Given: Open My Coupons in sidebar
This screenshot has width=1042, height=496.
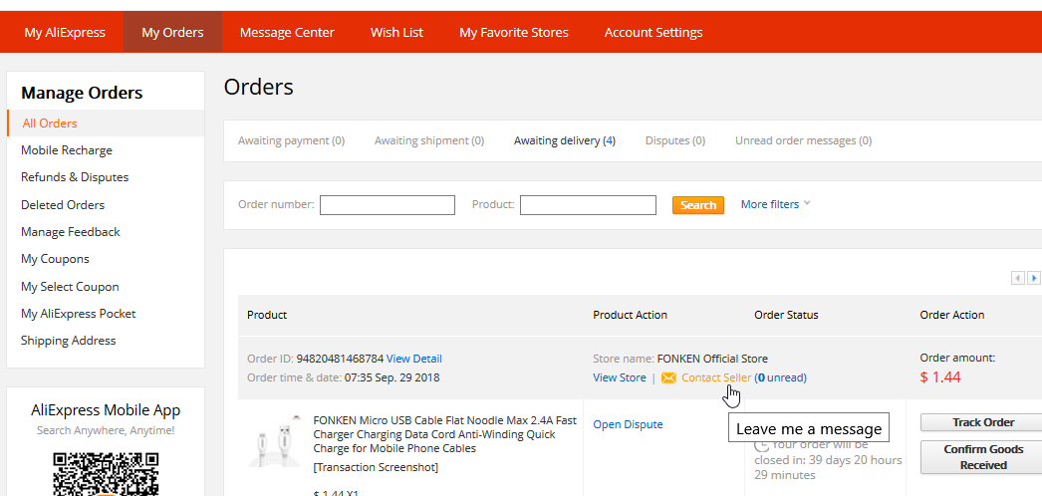Looking at the screenshot, I should [x=55, y=259].
